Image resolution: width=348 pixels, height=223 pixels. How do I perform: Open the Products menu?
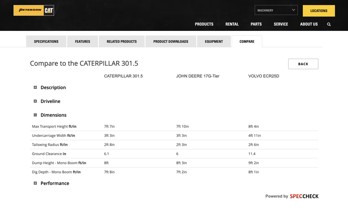(x=204, y=24)
